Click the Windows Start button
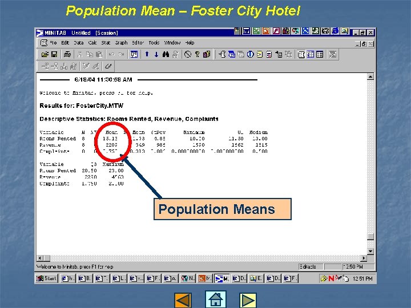The height and width of the screenshot is (308, 411). tap(47, 278)
